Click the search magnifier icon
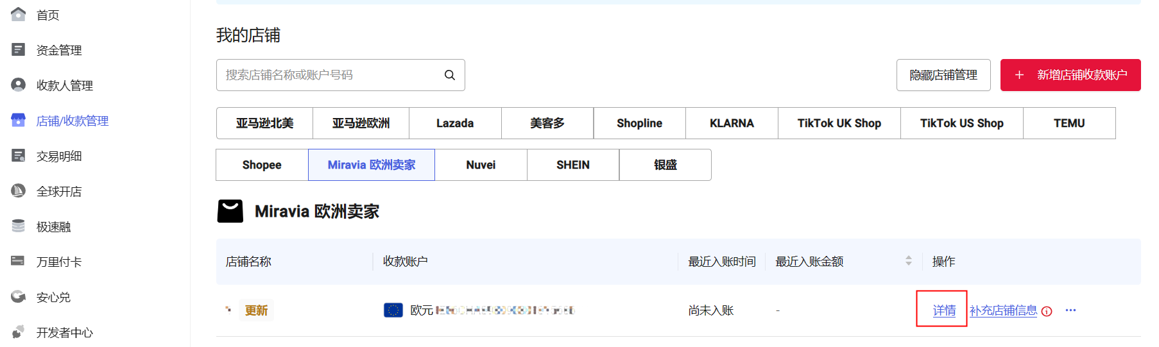1159x347 pixels. click(x=450, y=75)
